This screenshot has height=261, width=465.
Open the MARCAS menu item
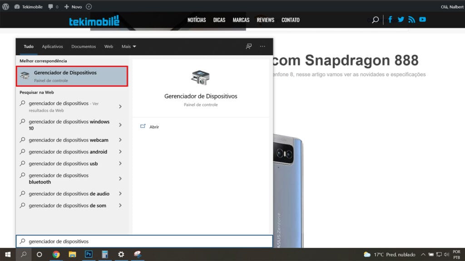pos(241,20)
